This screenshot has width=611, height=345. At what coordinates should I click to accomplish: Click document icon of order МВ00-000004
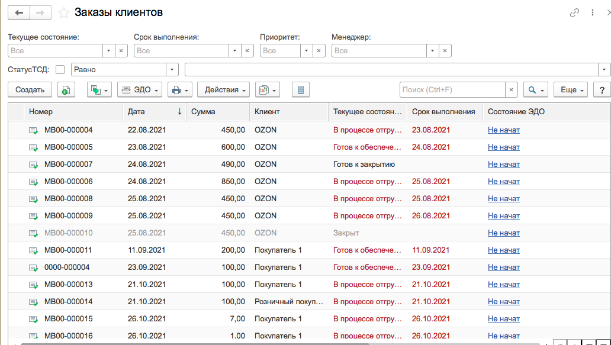34,130
